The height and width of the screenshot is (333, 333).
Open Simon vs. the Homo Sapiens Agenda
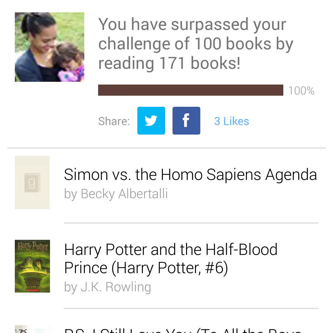tap(190, 175)
